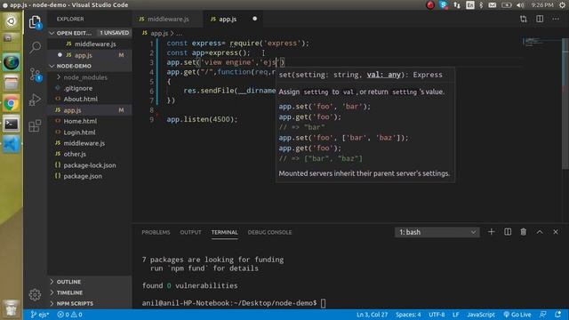Viewport: 569px width, 320px height.
Task: Switch to the middleware.js editor tab
Action: pyautogui.click(x=168, y=20)
